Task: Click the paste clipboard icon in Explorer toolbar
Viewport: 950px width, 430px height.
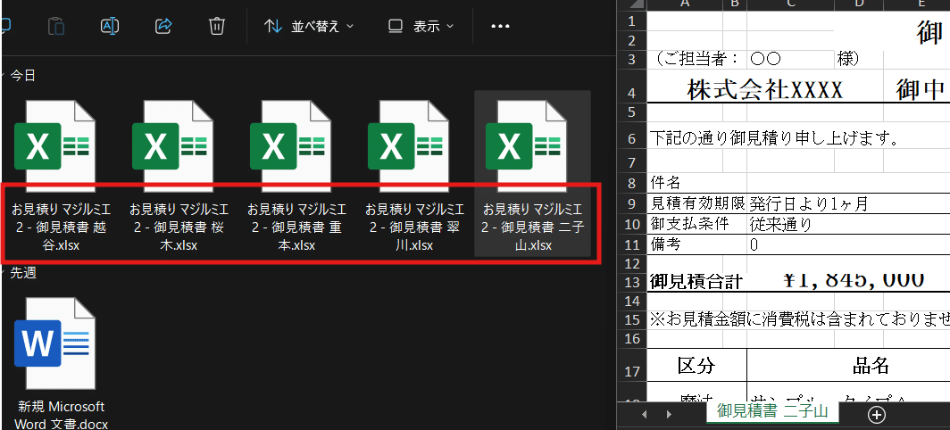Action: pos(55,26)
